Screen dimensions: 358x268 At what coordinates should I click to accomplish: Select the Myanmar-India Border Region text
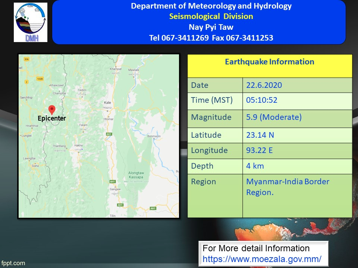point(288,187)
